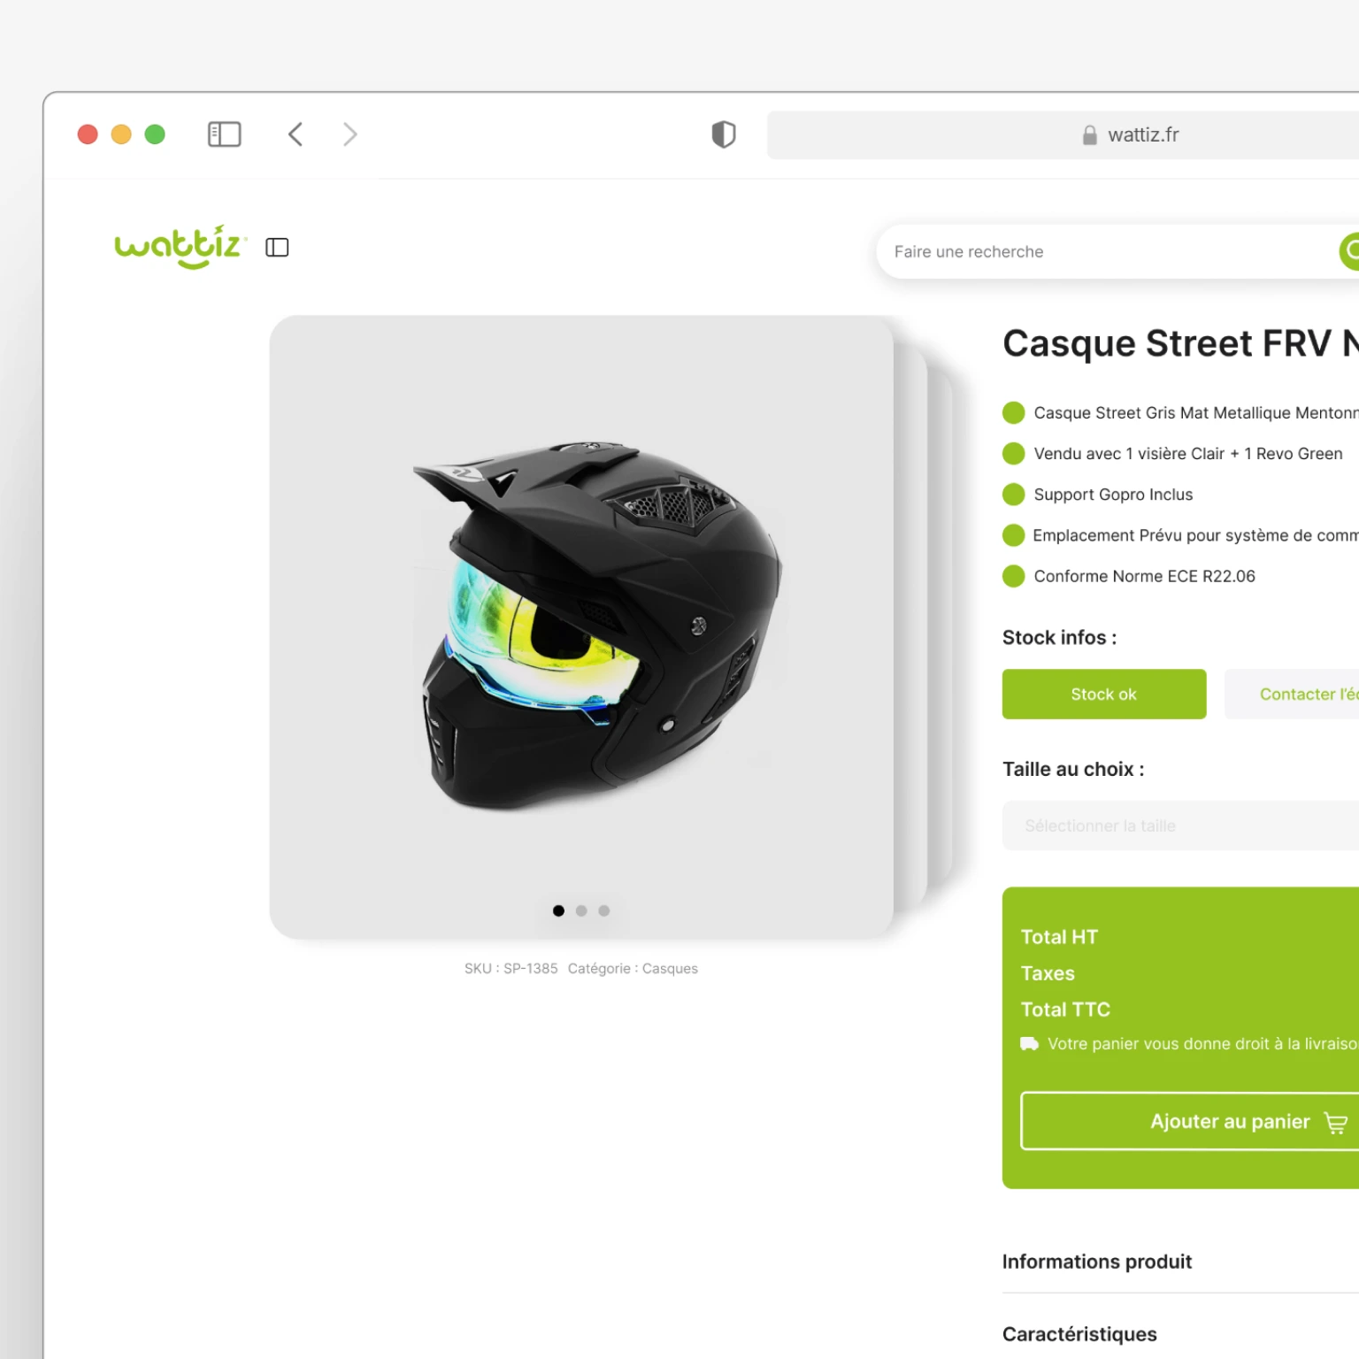The height and width of the screenshot is (1359, 1359).
Task: Open the Sélectionner la taille dropdown
Action: click(x=1180, y=825)
